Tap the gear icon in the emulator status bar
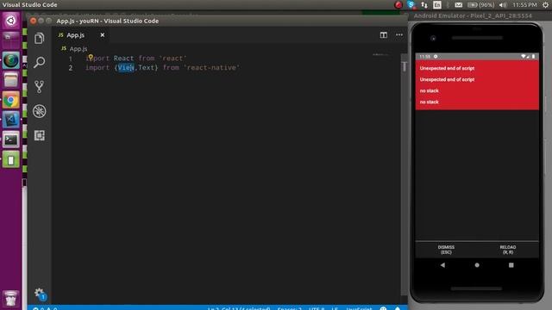The width and height of the screenshot is (552, 310). pyautogui.click(x=436, y=56)
